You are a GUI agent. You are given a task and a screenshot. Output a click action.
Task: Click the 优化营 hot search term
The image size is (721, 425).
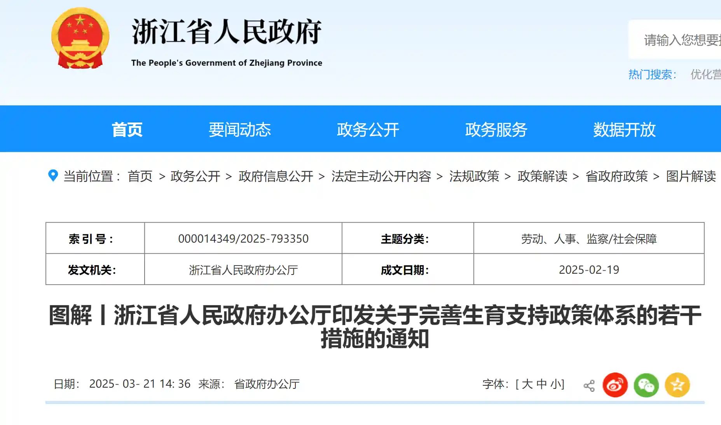[707, 76]
